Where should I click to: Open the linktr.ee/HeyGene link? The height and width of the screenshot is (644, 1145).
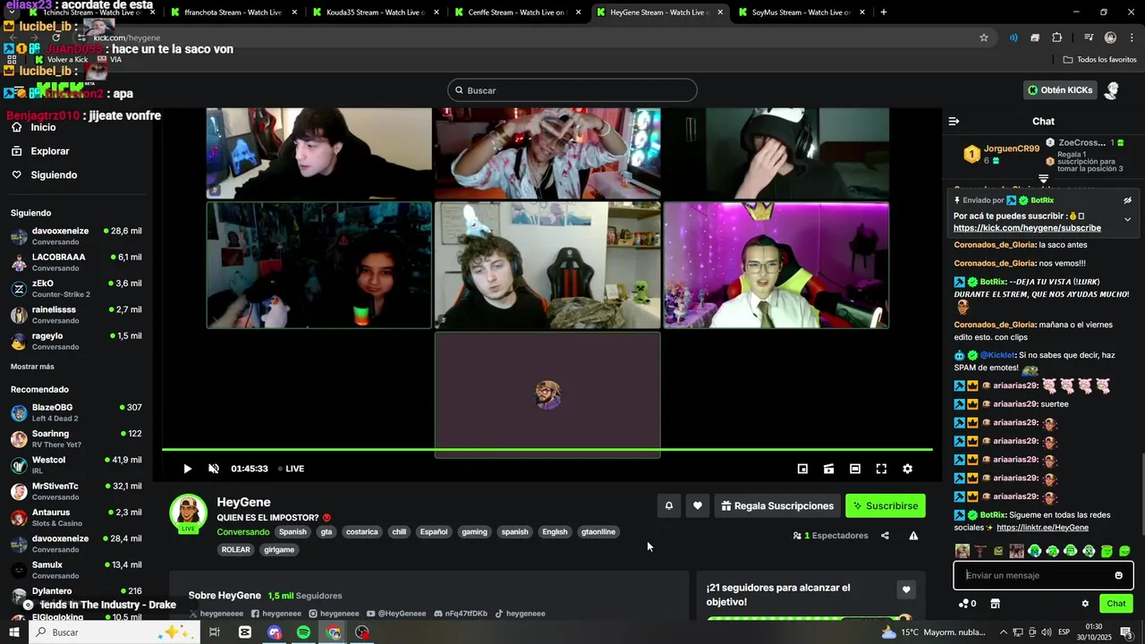tap(1042, 528)
